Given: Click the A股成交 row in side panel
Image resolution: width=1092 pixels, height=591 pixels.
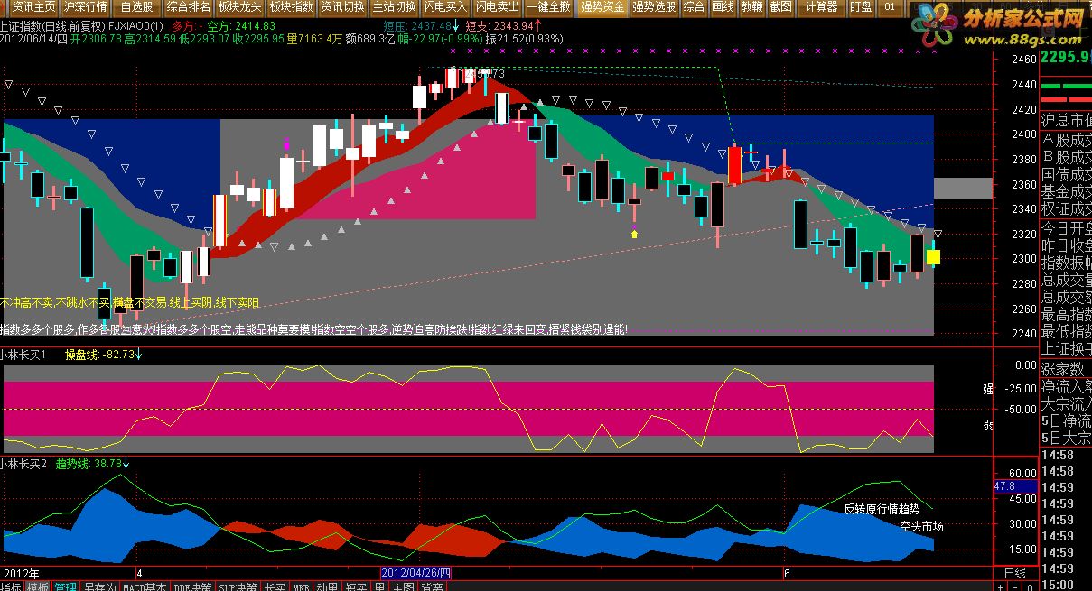Looking at the screenshot, I should pos(1066,140).
